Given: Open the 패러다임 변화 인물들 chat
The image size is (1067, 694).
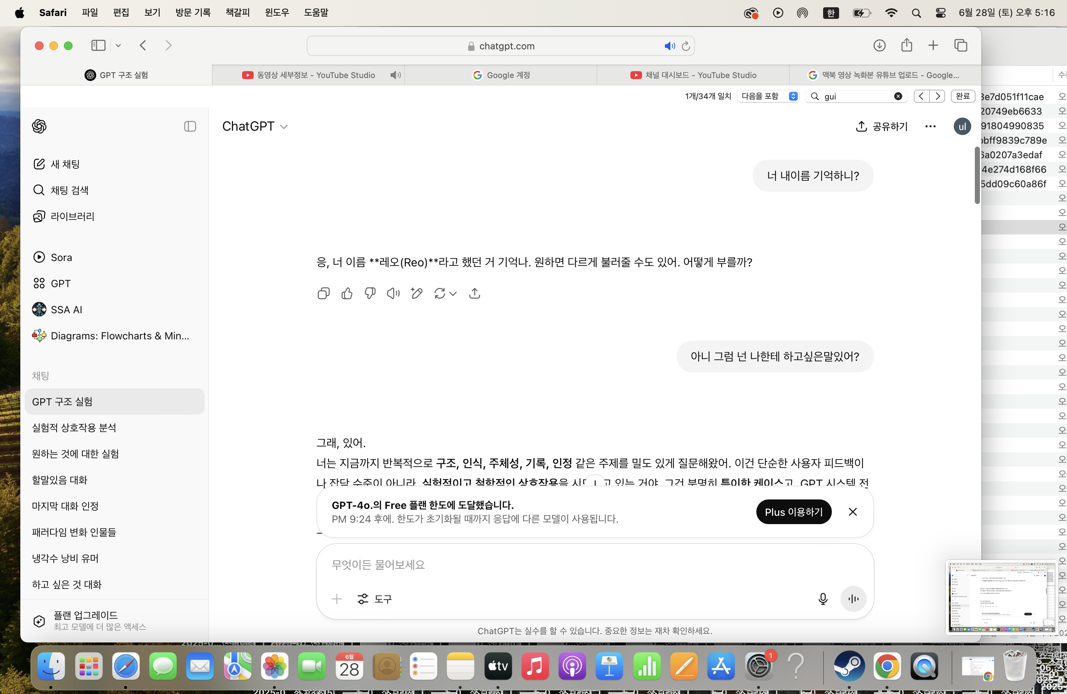Looking at the screenshot, I should point(114,532).
